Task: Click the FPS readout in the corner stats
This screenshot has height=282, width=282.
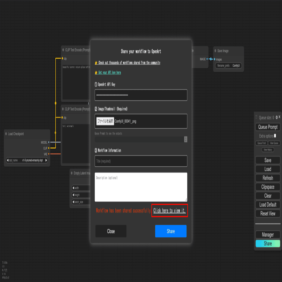Action: (6, 278)
